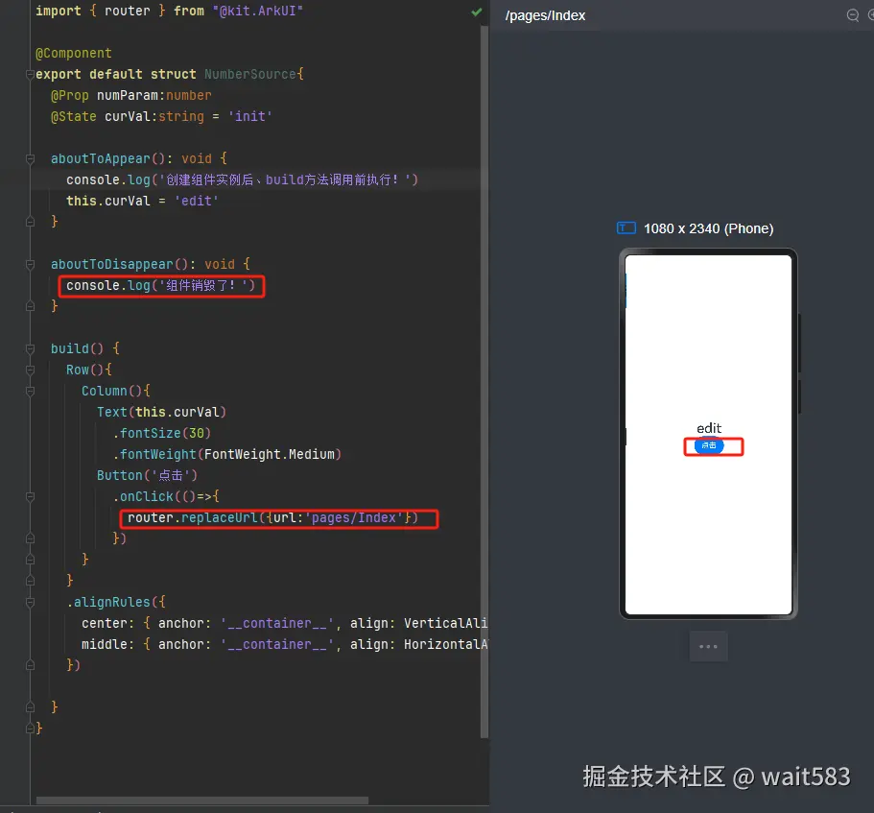Collapse the NumberSource struct fold marker
This screenshot has height=813, width=874.
click(30, 74)
